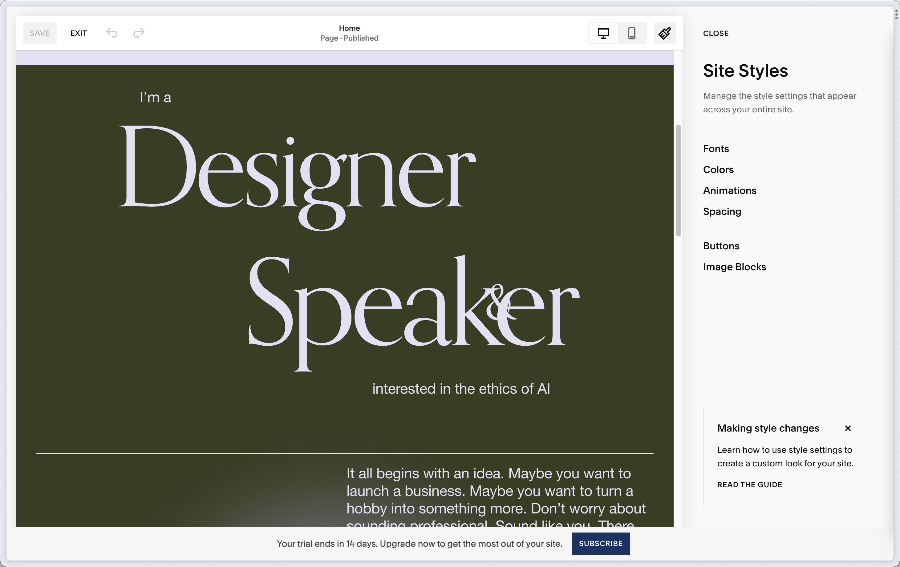The image size is (900, 567).
Task: Open the Buttons style settings
Action: pyautogui.click(x=721, y=246)
